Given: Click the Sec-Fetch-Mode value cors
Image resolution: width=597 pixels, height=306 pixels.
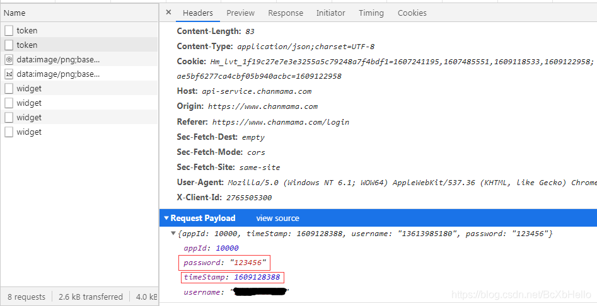Looking at the screenshot, I should click(256, 152).
